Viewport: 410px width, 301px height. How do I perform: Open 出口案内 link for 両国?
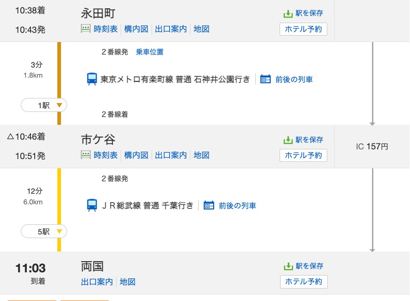[97, 282]
